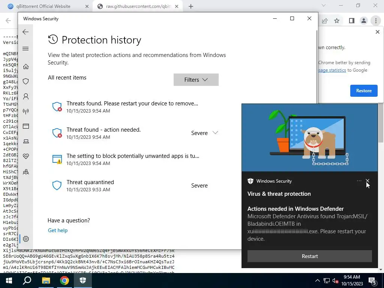Toggle Chrome side panel icon

[x=352, y=21]
